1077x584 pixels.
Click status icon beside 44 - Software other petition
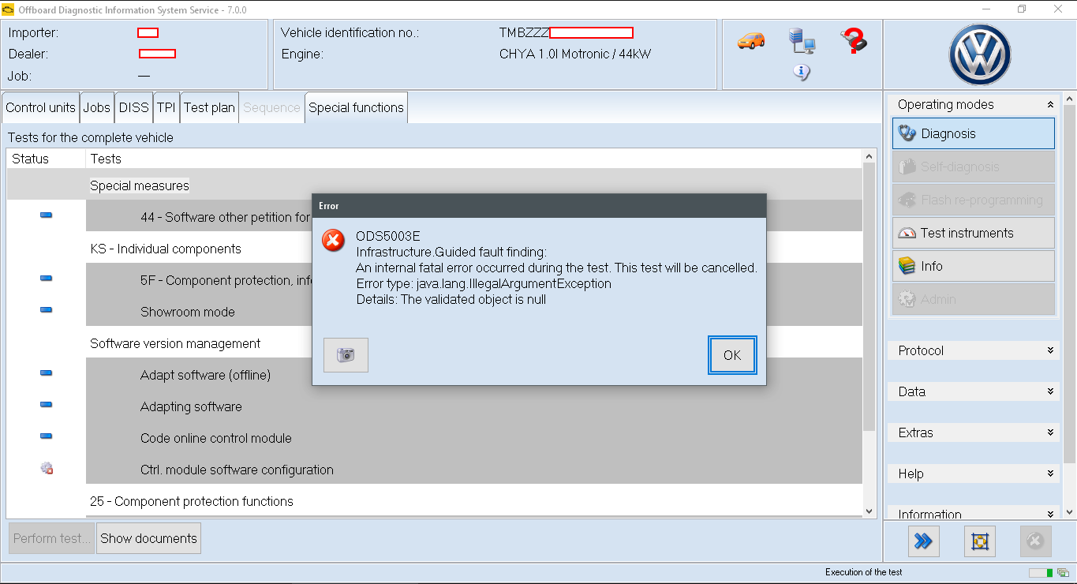point(46,215)
